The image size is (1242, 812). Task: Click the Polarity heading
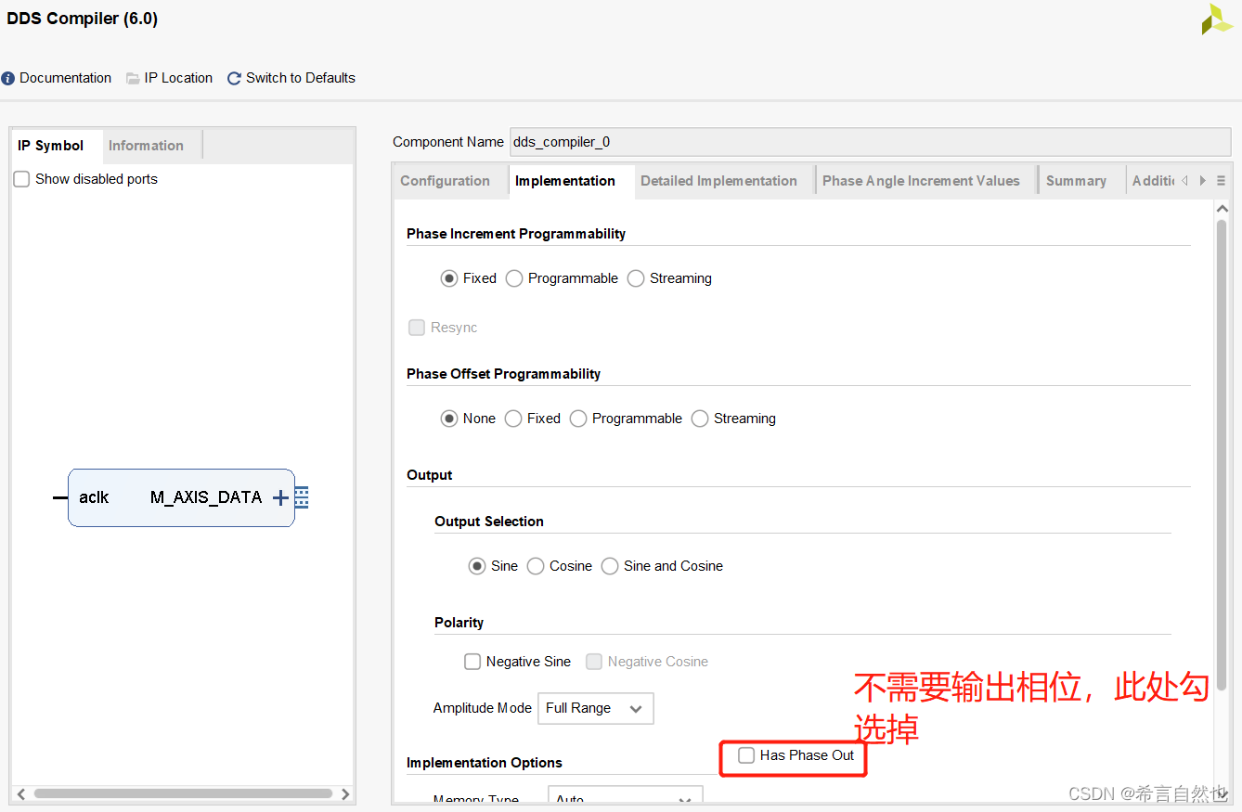pos(459,623)
